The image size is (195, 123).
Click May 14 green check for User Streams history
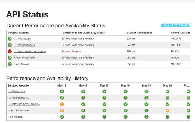pyautogui.click(x=167, y=117)
